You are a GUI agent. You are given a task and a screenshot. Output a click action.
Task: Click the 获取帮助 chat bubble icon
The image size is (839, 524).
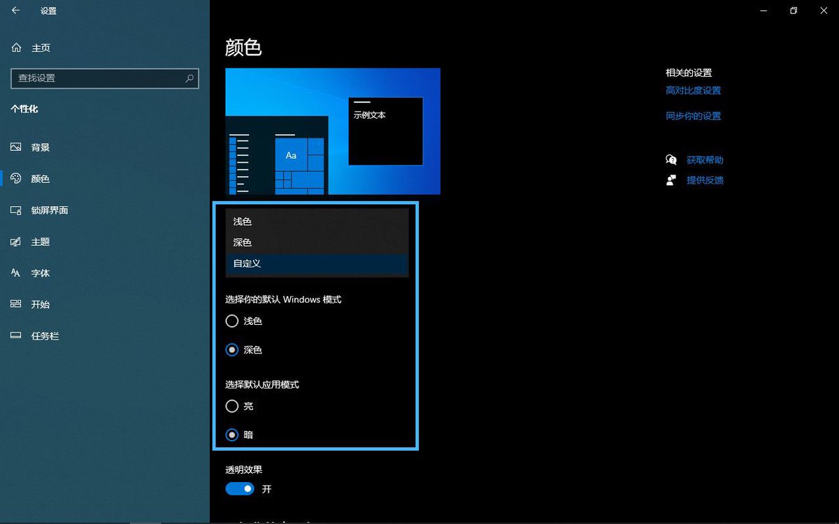point(671,160)
